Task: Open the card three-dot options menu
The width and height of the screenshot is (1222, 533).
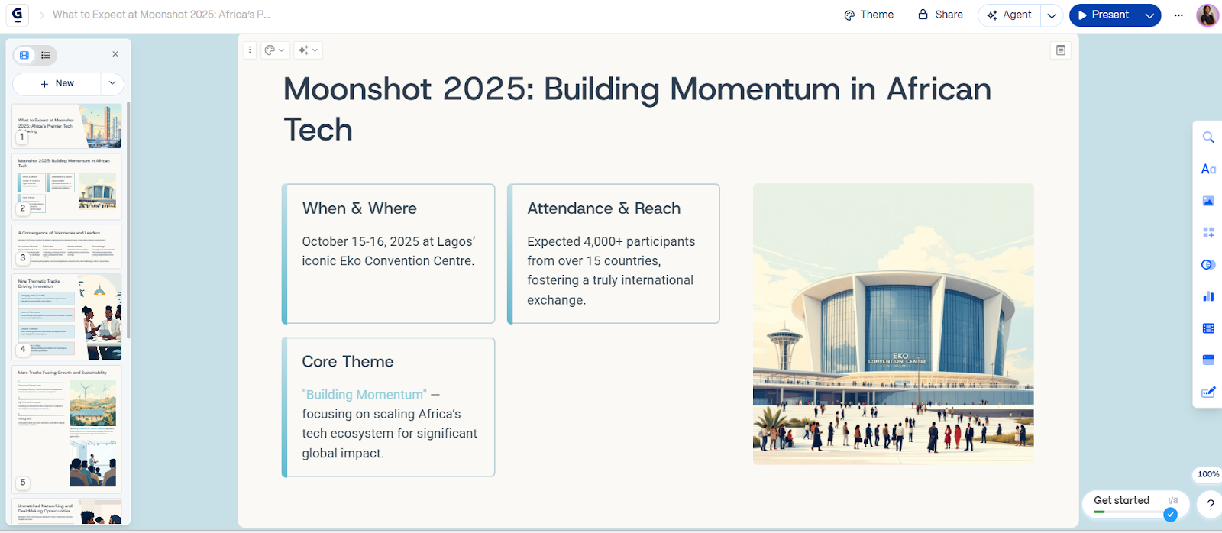Action: [250, 50]
